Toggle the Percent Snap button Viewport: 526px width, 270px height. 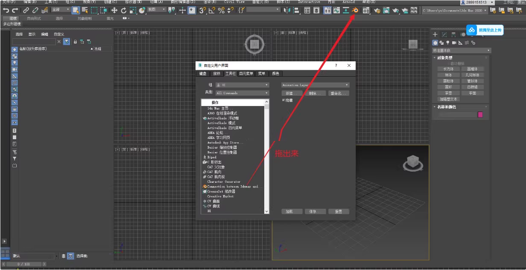coord(221,10)
